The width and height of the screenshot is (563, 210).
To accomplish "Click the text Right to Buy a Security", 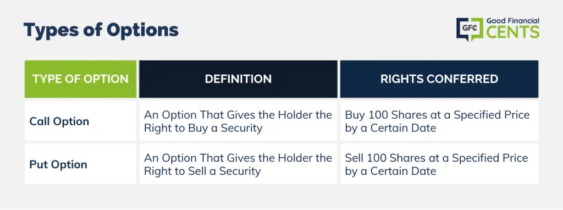I will pyautogui.click(x=203, y=128).
